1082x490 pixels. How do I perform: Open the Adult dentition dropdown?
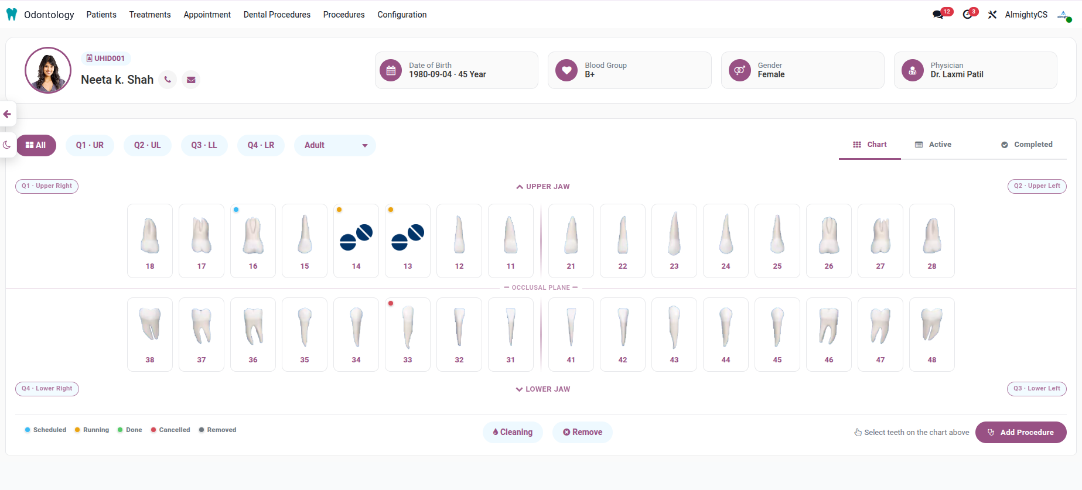pos(335,145)
